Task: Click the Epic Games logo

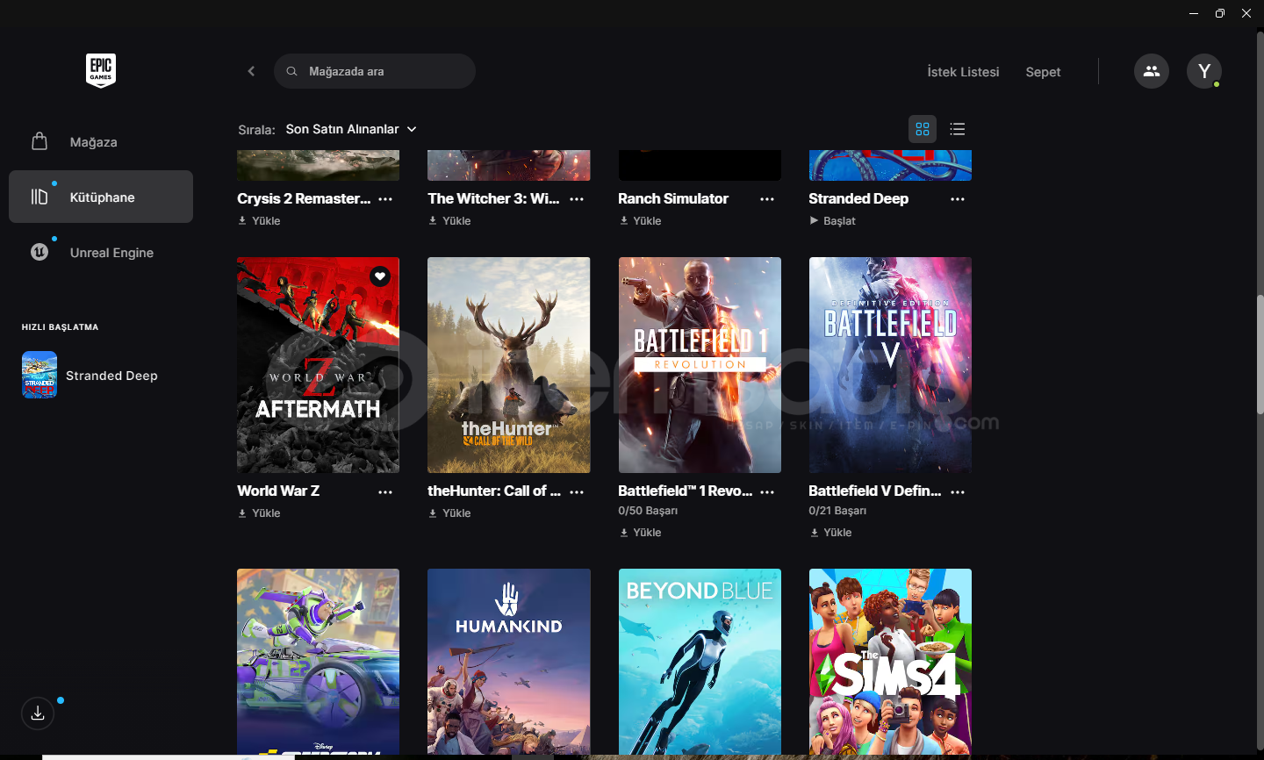Action: (101, 71)
